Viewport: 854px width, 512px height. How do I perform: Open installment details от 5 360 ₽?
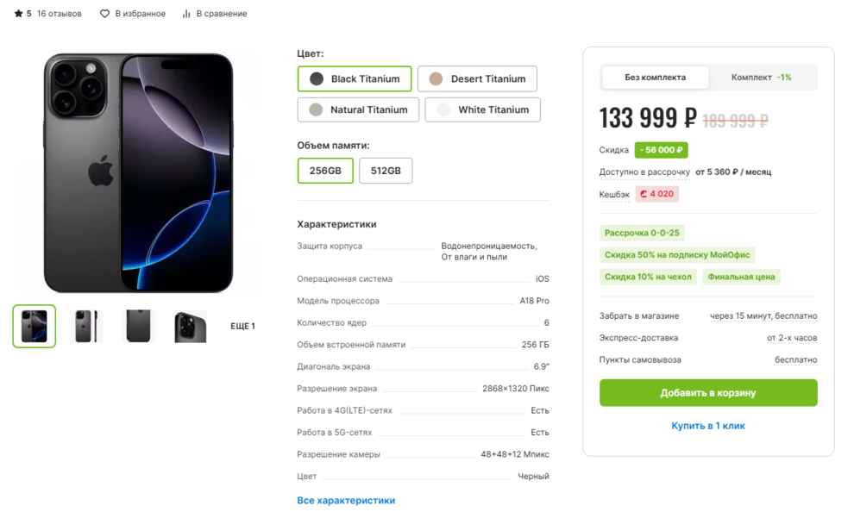click(x=733, y=172)
